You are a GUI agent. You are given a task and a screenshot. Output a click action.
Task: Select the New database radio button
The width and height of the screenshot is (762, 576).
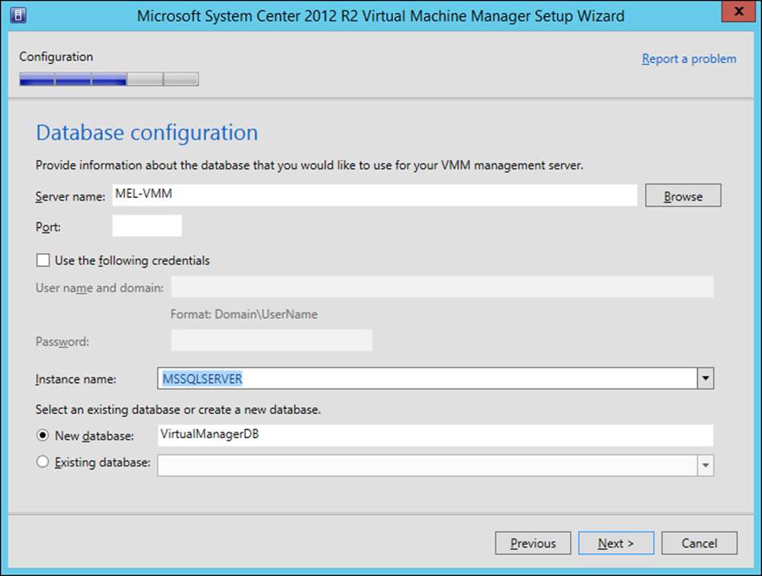tap(43, 435)
